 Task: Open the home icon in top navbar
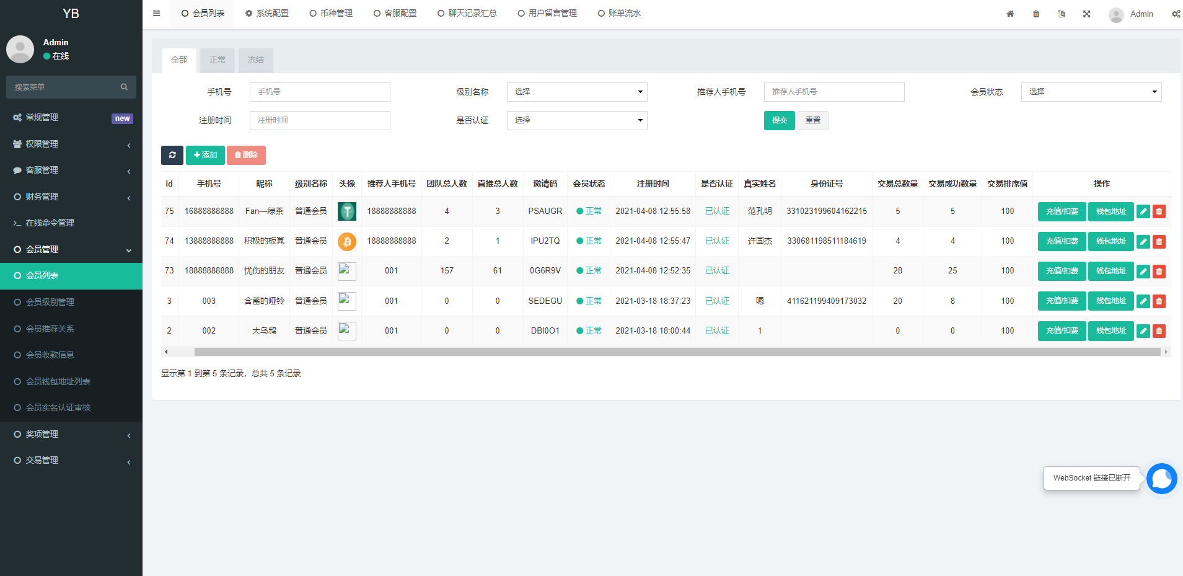pos(1010,14)
